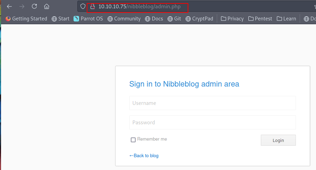Go to the browser Home page
Image resolution: width=316 pixels, height=170 pixels.
coord(47,7)
